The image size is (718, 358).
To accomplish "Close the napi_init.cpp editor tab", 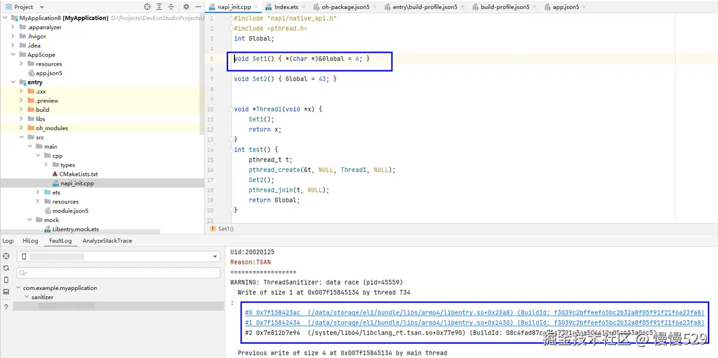I will 256,7.
